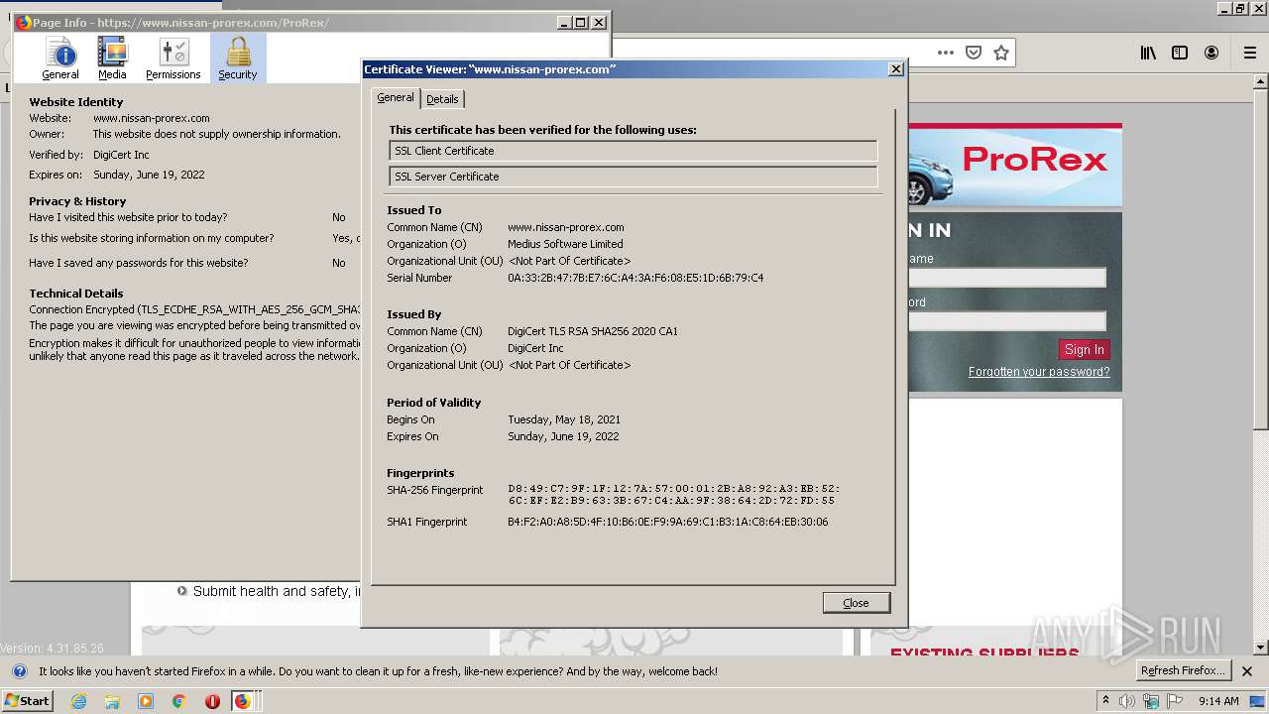Open the Firefox Library icon
The image size is (1269, 714).
pyautogui.click(x=1148, y=53)
